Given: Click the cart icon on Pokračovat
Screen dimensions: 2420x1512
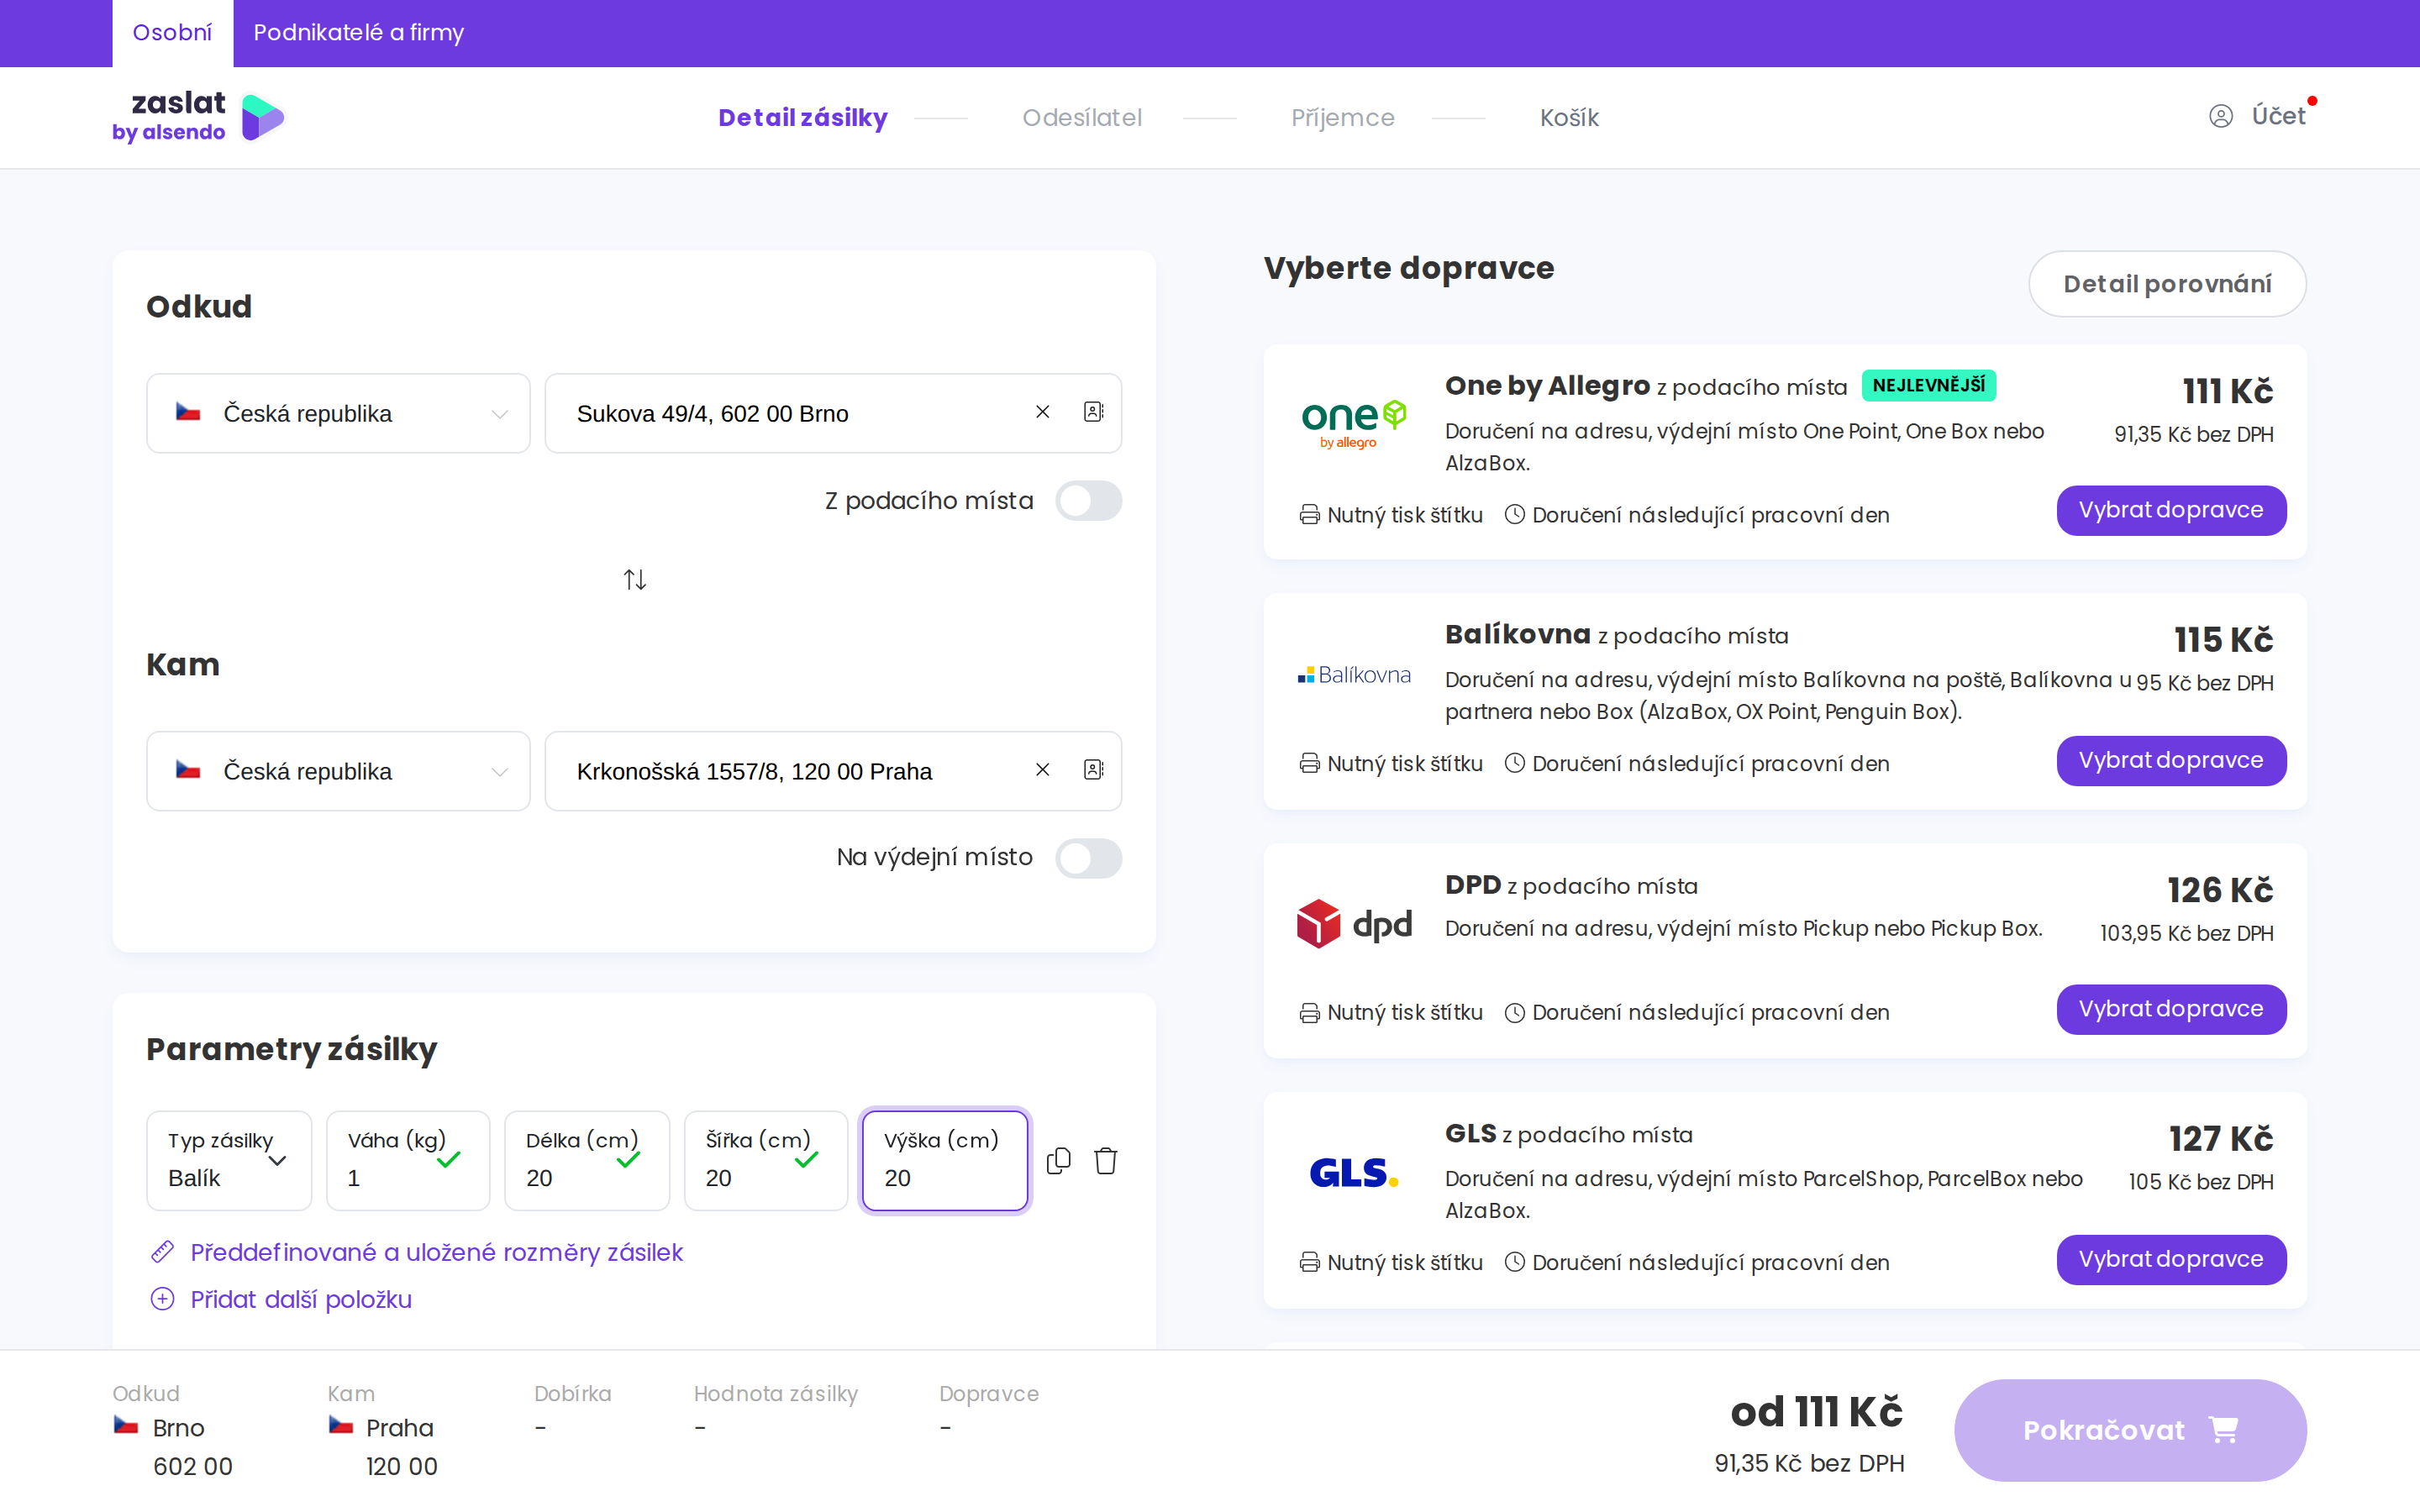Looking at the screenshot, I should (x=2223, y=1430).
